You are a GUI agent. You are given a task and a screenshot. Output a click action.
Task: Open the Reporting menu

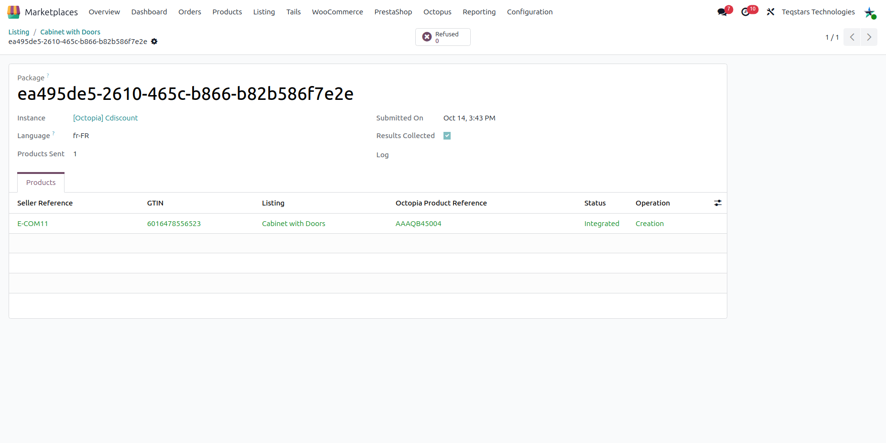tap(479, 12)
